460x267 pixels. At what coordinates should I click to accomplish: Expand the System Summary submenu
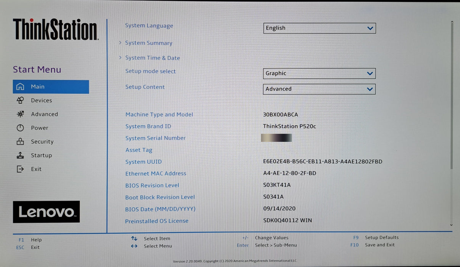[149, 43]
